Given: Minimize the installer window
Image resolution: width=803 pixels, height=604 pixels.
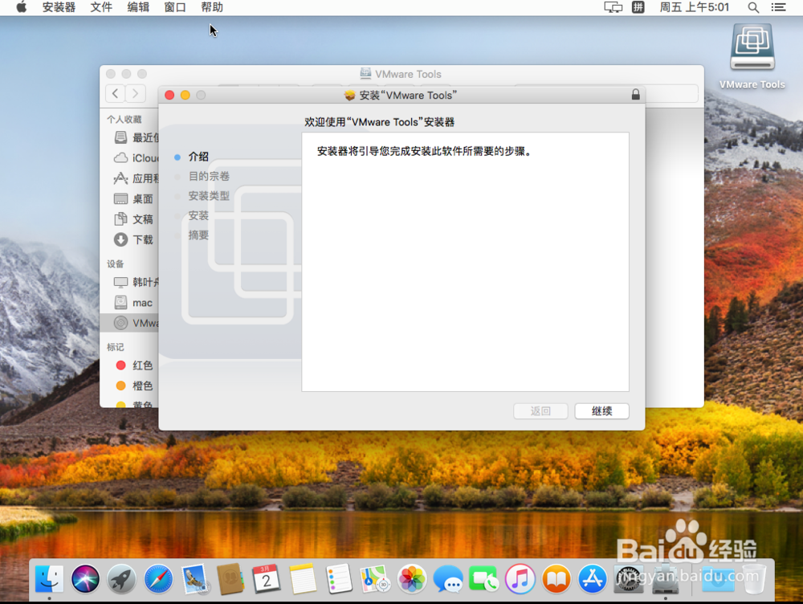Looking at the screenshot, I should 185,95.
